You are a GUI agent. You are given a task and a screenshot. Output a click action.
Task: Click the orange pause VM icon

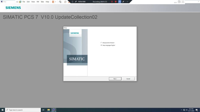[x=53, y=2]
